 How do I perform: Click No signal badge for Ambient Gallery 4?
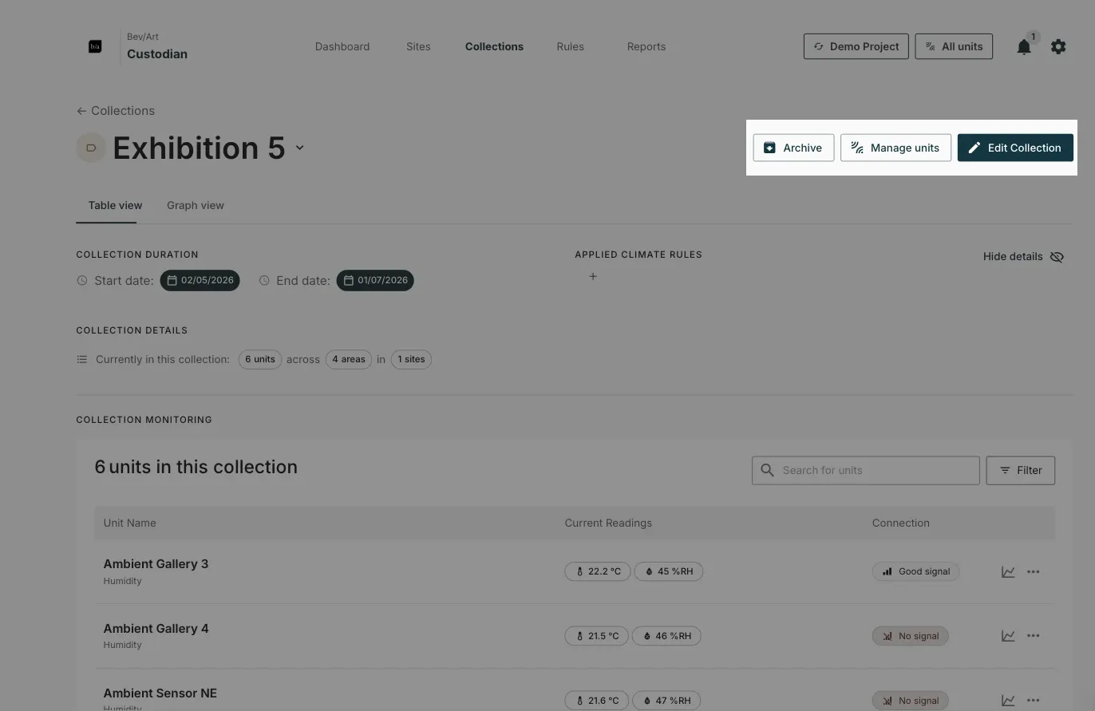coord(910,636)
